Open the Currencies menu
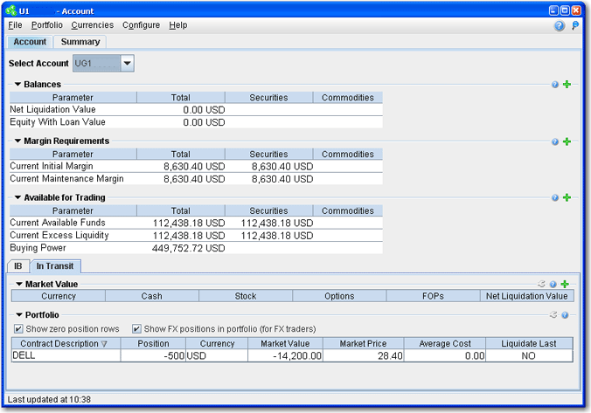 [93, 25]
